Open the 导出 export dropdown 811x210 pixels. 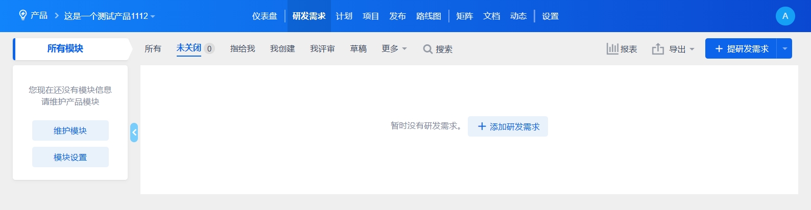pos(673,49)
